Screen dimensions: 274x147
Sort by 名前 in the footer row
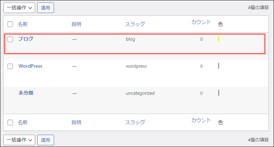(x=23, y=122)
